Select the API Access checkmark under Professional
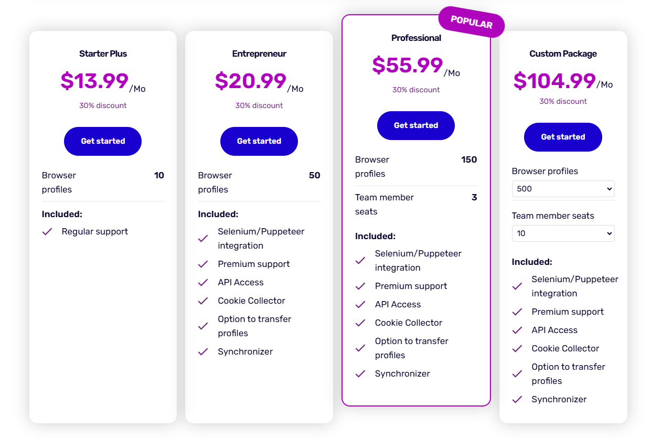This screenshot has height=439, width=662. pyautogui.click(x=360, y=304)
